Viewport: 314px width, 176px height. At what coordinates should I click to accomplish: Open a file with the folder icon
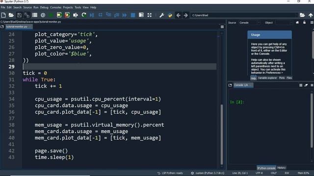tap(11, 15)
